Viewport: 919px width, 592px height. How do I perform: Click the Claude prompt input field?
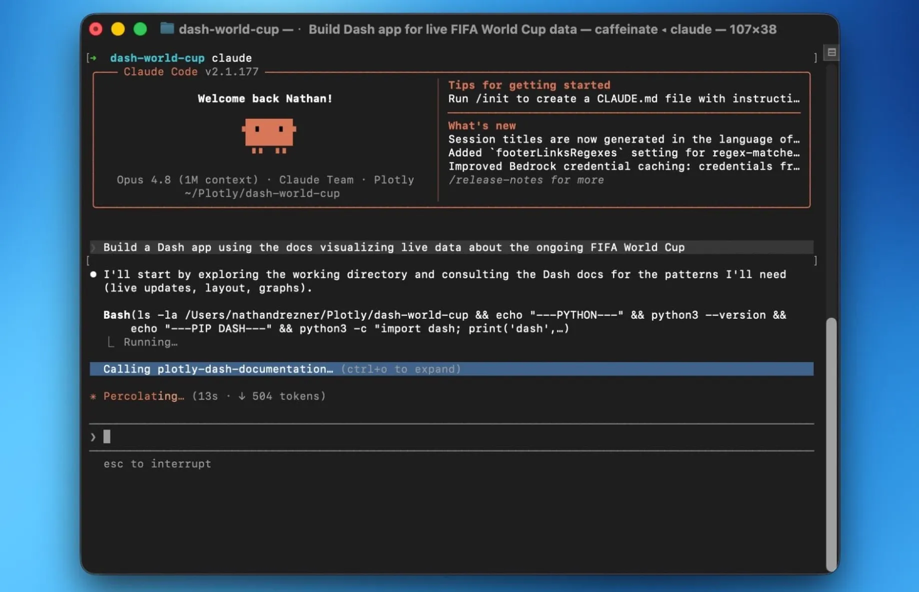point(451,437)
